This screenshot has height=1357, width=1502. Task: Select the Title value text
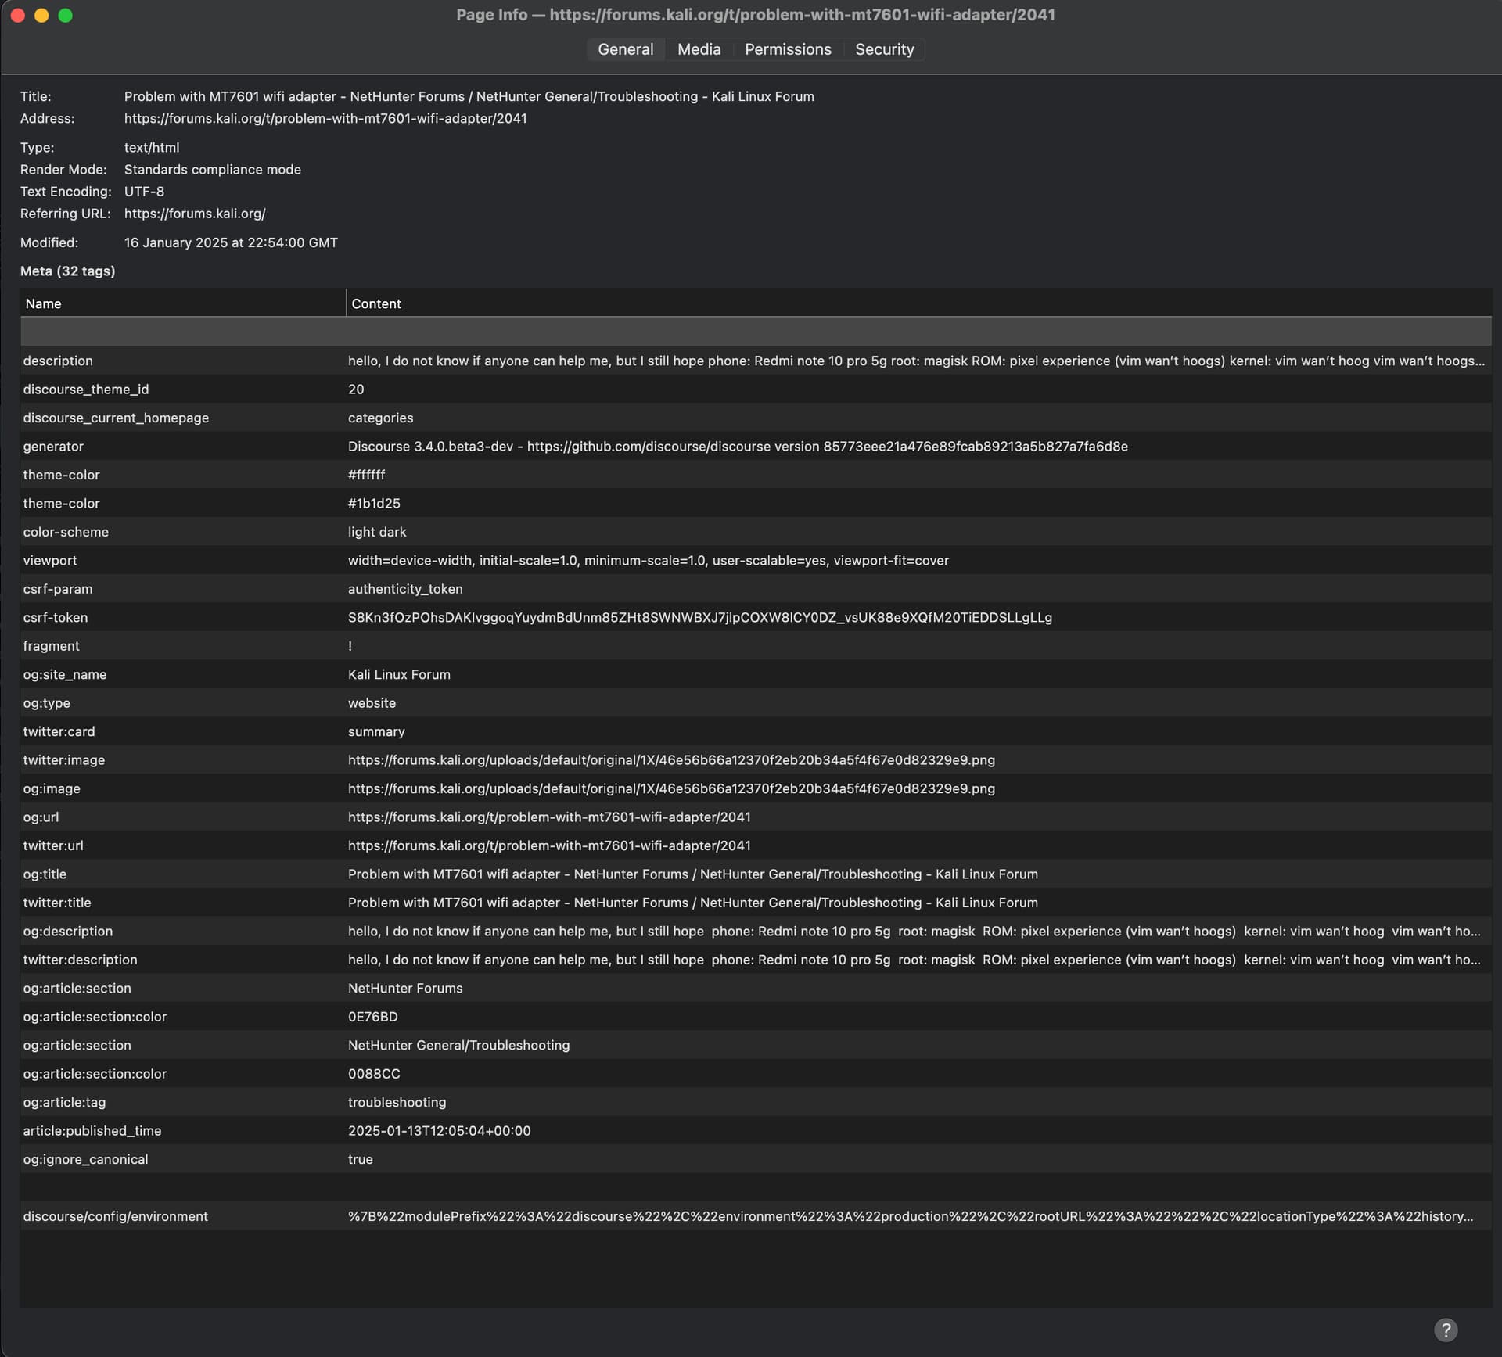pos(469,96)
